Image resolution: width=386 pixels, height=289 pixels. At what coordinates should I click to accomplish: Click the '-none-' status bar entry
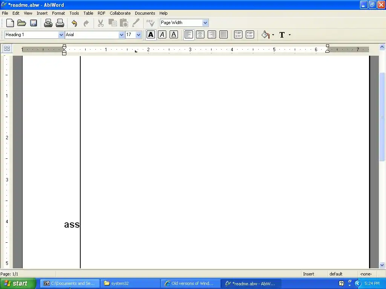point(366,274)
